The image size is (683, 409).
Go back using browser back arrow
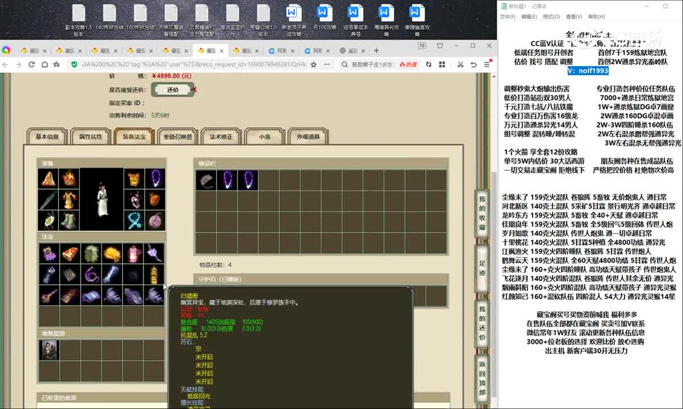6,64
